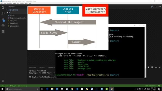The image size is (162, 91).
Task: Launch Microsoft Edge from the taskbar
Action: click(x=47, y=89)
